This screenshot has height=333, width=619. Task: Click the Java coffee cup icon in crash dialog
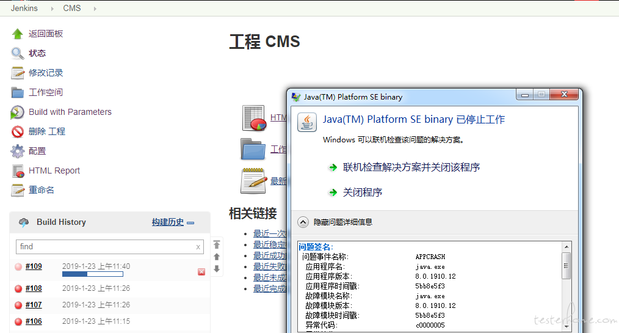pyautogui.click(x=306, y=122)
